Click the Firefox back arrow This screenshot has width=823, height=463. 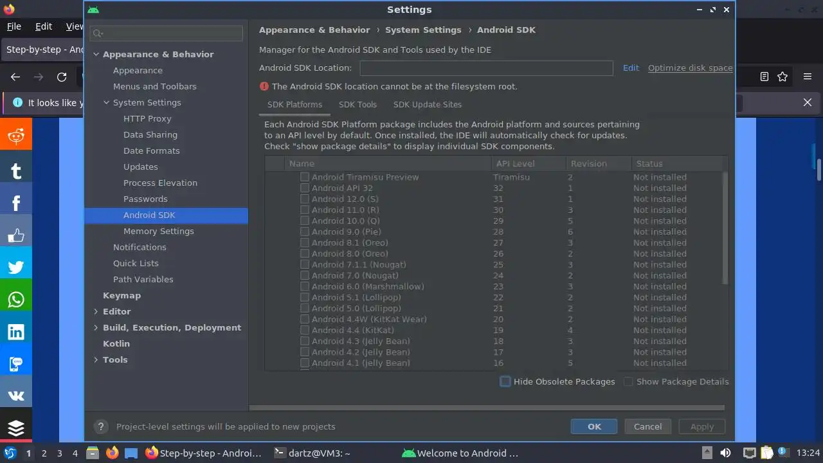pos(15,77)
